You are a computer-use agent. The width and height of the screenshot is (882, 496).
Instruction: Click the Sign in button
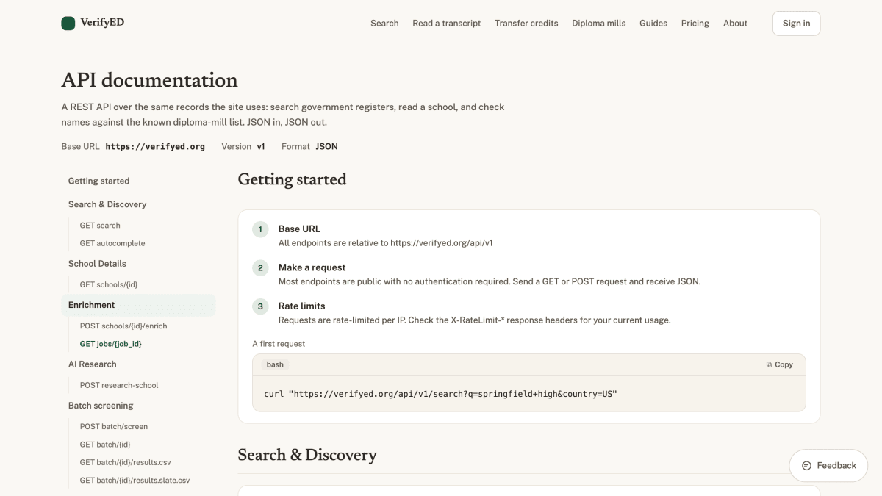[796, 24]
